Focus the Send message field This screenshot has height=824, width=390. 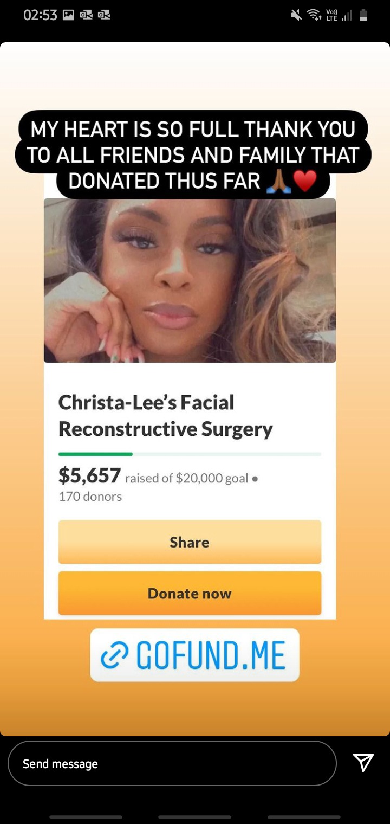tap(172, 763)
